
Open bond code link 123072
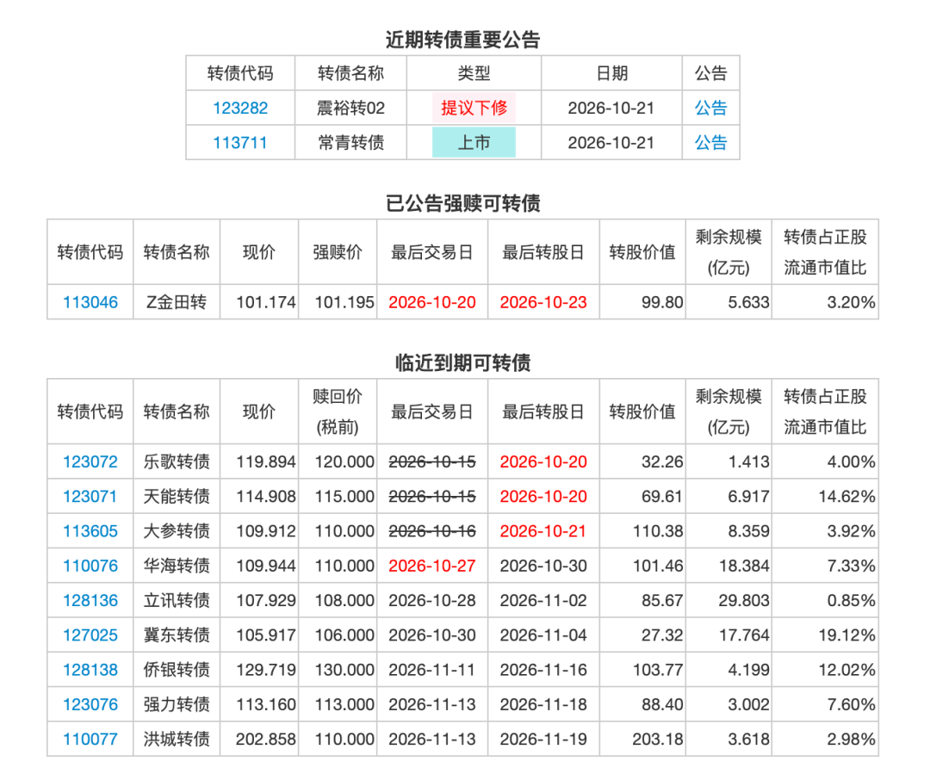[90, 462]
